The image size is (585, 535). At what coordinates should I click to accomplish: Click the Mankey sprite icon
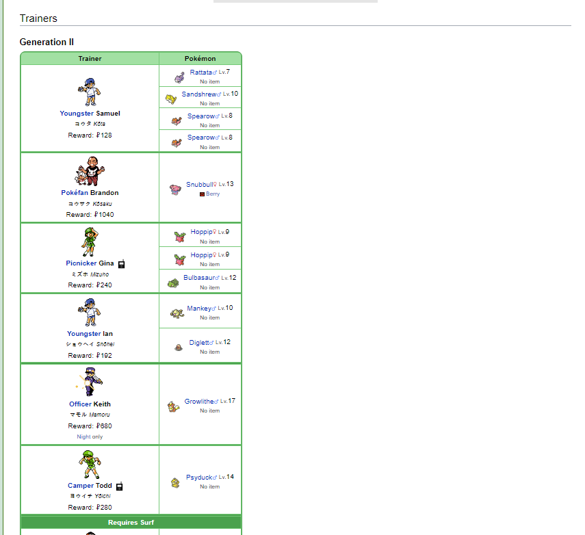click(177, 313)
